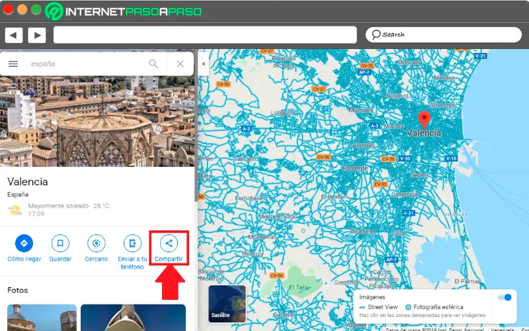Screen dimensions: 529x331
Task: Save place with the Guardar icon
Action: [60, 243]
